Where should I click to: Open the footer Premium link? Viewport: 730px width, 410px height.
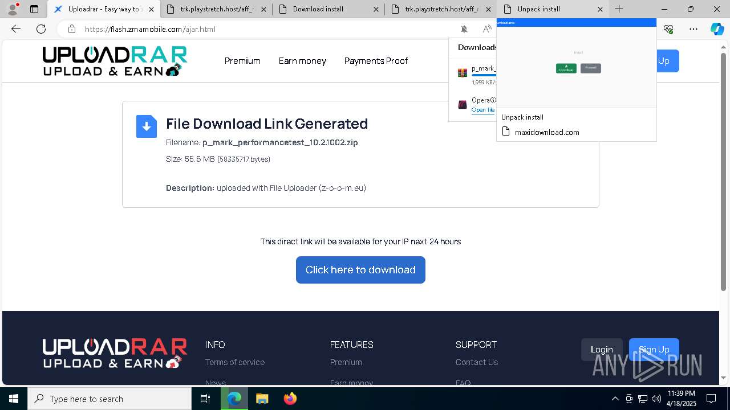point(346,362)
